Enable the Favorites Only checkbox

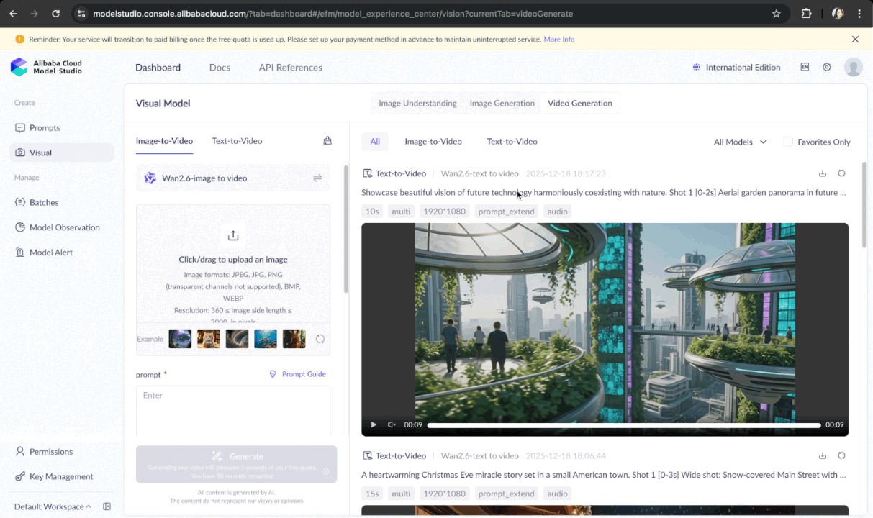788,142
